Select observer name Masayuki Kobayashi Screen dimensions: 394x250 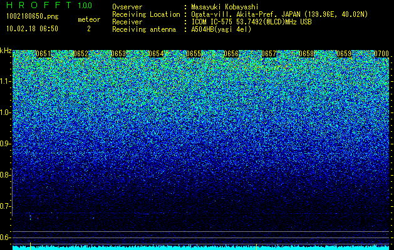click(x=225, y=7)
